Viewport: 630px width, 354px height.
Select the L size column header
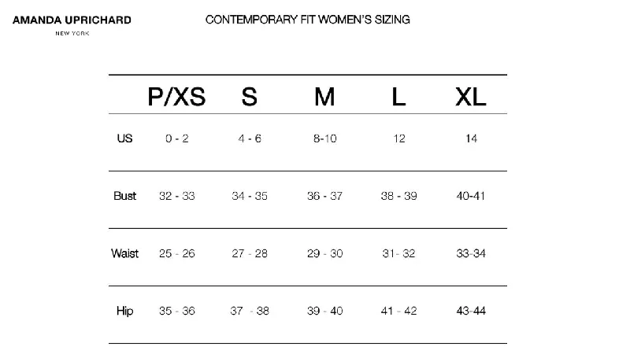tap(398, 97)
